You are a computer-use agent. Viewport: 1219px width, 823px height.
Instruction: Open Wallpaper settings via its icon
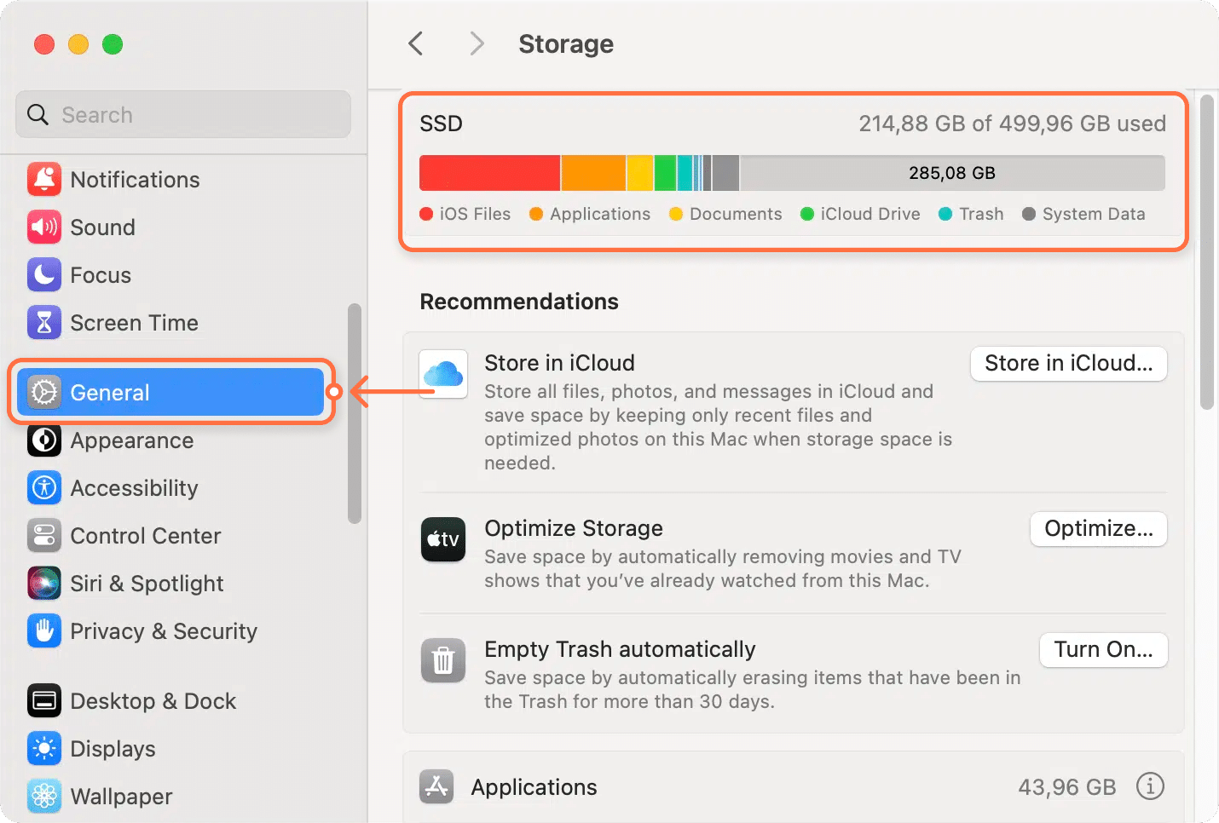tap(43, 796)
